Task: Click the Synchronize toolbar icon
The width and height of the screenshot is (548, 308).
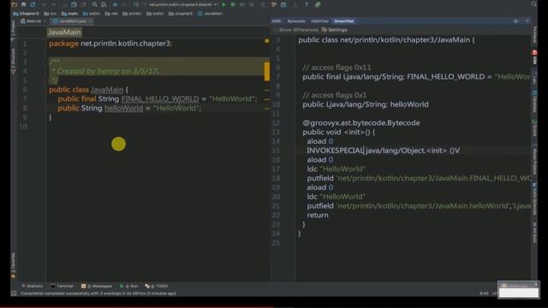Action: [33, 4]
